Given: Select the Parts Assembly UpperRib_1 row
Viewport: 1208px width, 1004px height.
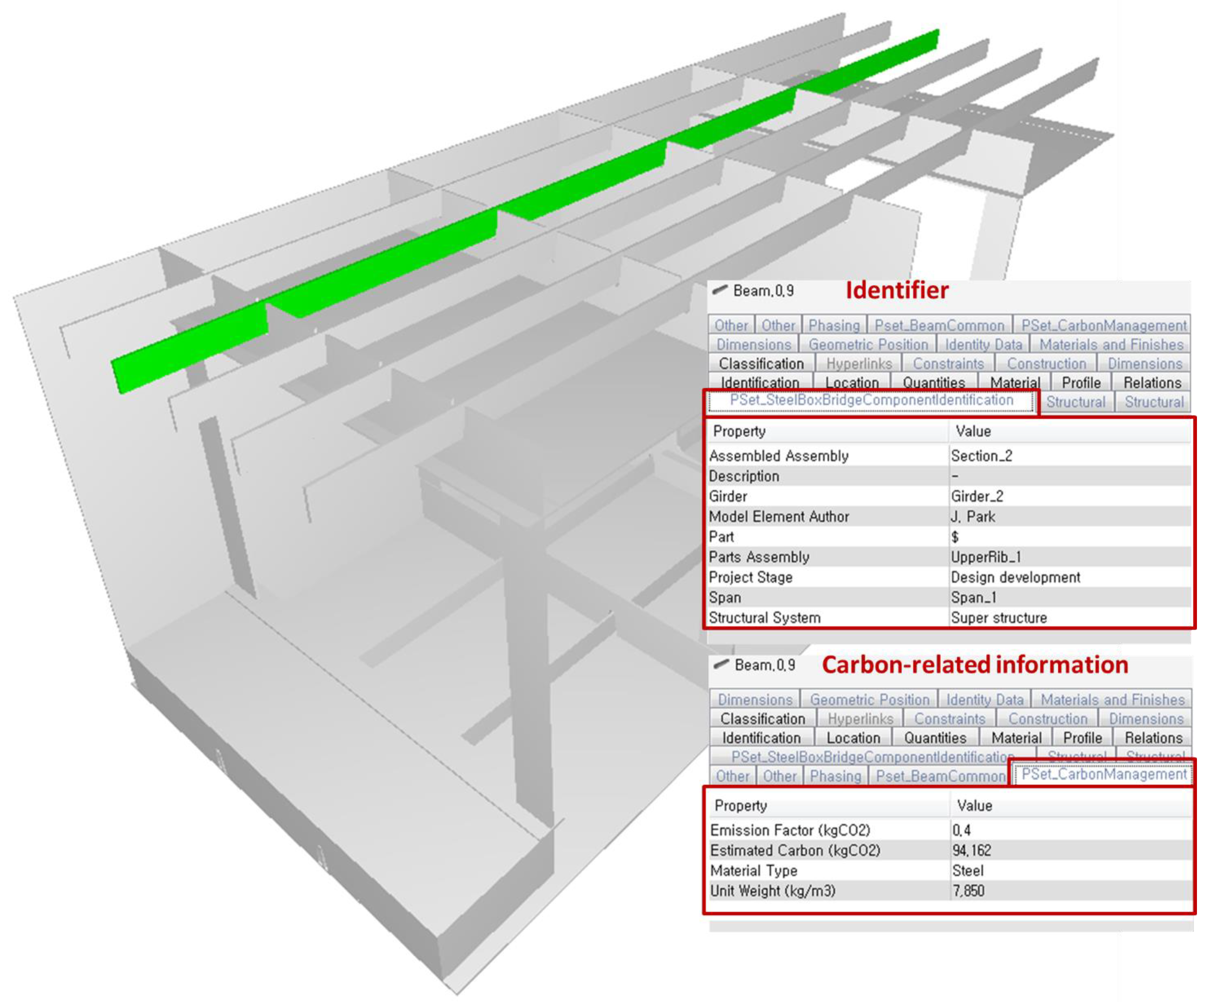Looking at the screenshot, I should tap(759, 557).
